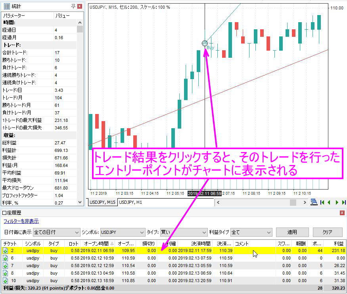This screenshot has height=294, width=347.
Task: Click the buy arrow icon for ticket 6
Action: 6,258
